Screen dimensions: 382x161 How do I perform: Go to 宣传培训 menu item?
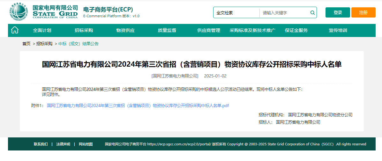[338, 30]
